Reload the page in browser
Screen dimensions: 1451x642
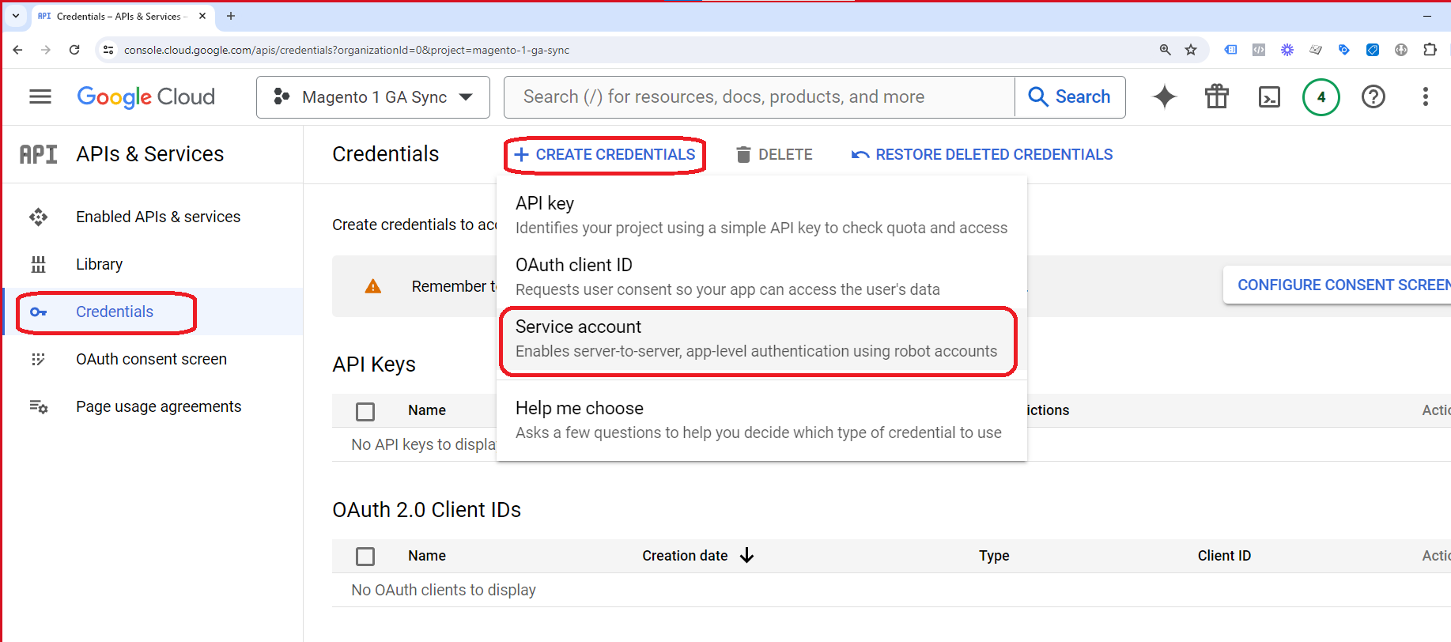(x=74, y=50)
